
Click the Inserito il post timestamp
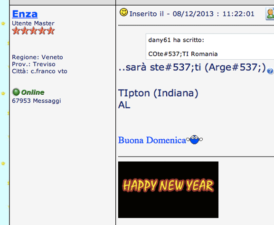192,14
